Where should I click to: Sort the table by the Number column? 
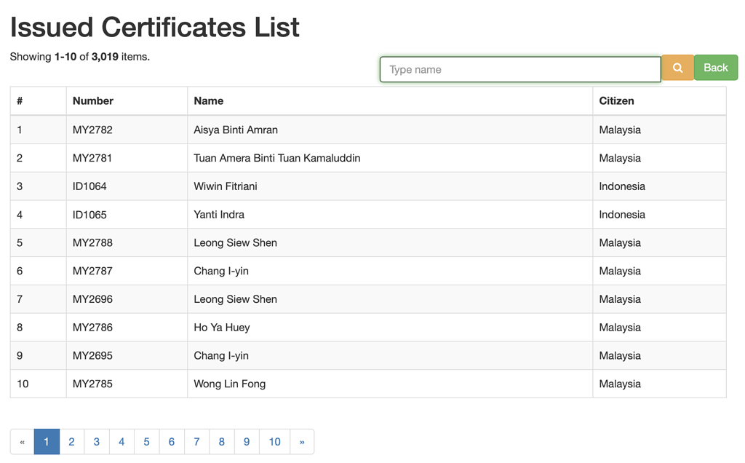click(89, 100)
